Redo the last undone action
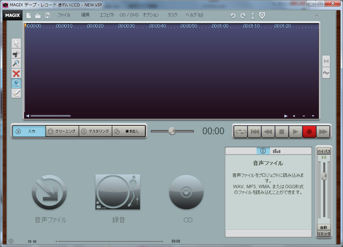This screenshot has width=343, height=247. (x=243, y=16)
